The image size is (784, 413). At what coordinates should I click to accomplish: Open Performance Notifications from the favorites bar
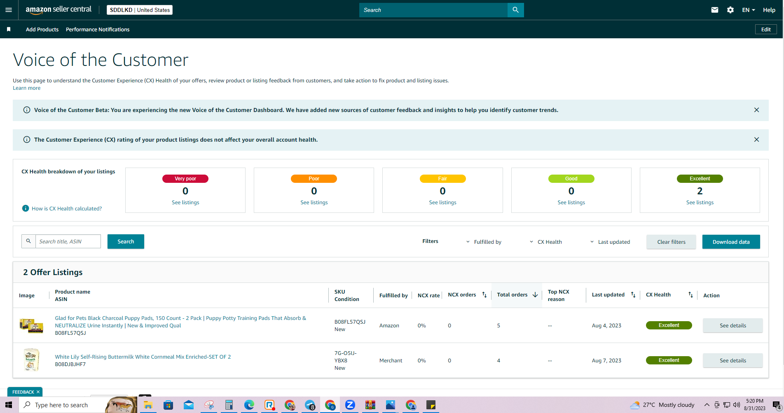tap(98, 29)
